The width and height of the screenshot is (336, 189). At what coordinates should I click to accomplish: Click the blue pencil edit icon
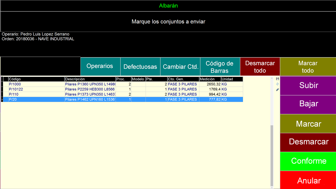coord(278,90)
